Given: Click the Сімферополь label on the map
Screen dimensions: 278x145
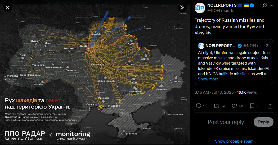Looking at the screenshot, I should point(129,134).
